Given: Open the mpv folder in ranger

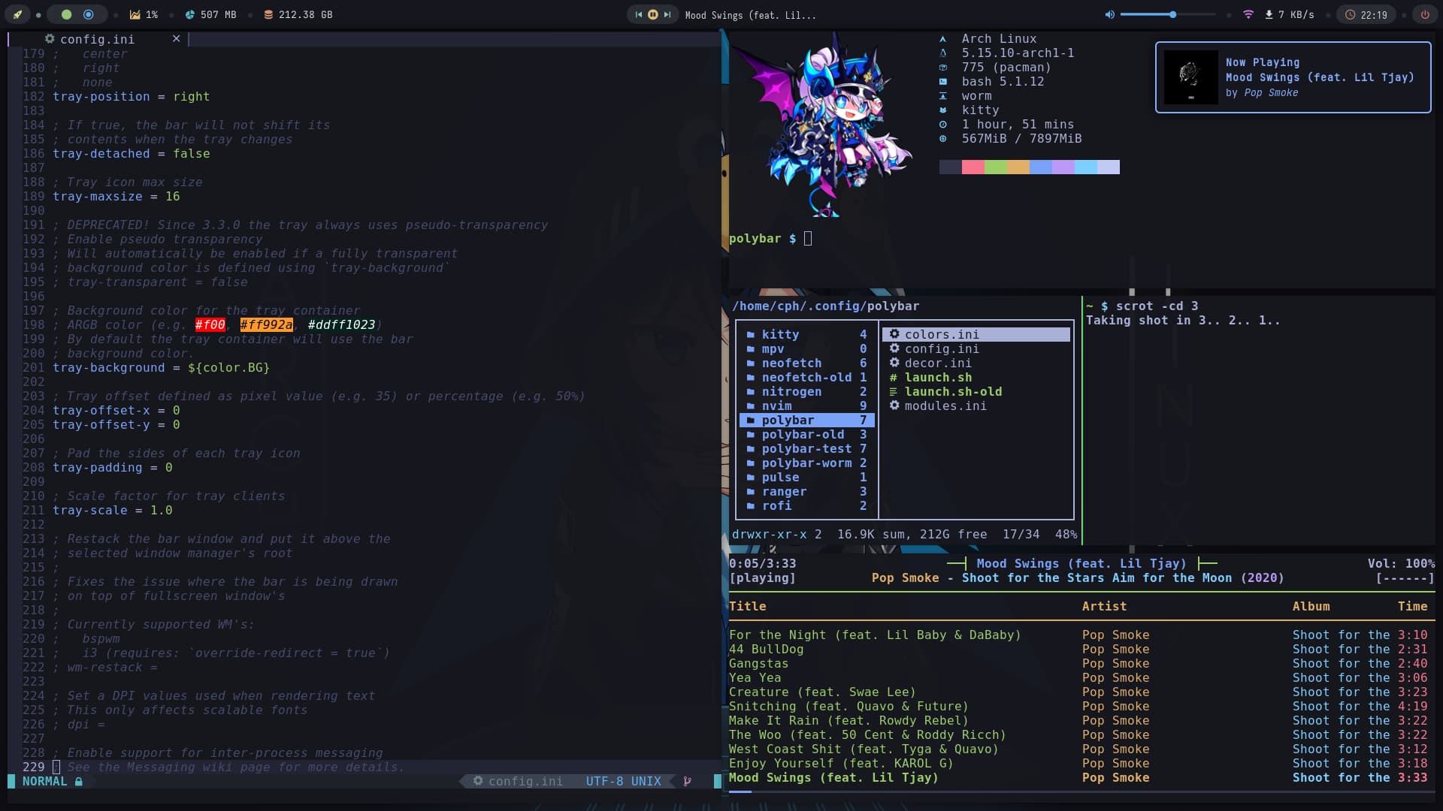Looking at the screenshot, I should (x=806, y=348).
